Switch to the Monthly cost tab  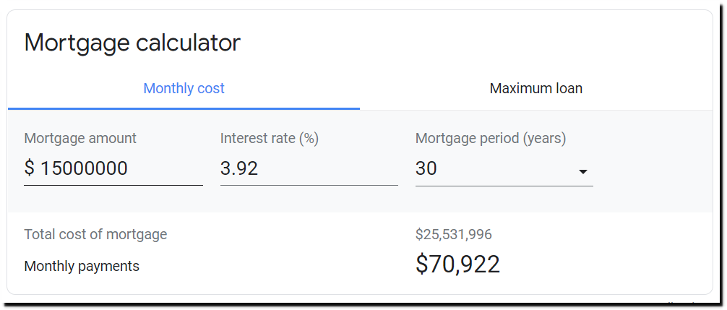184,88
